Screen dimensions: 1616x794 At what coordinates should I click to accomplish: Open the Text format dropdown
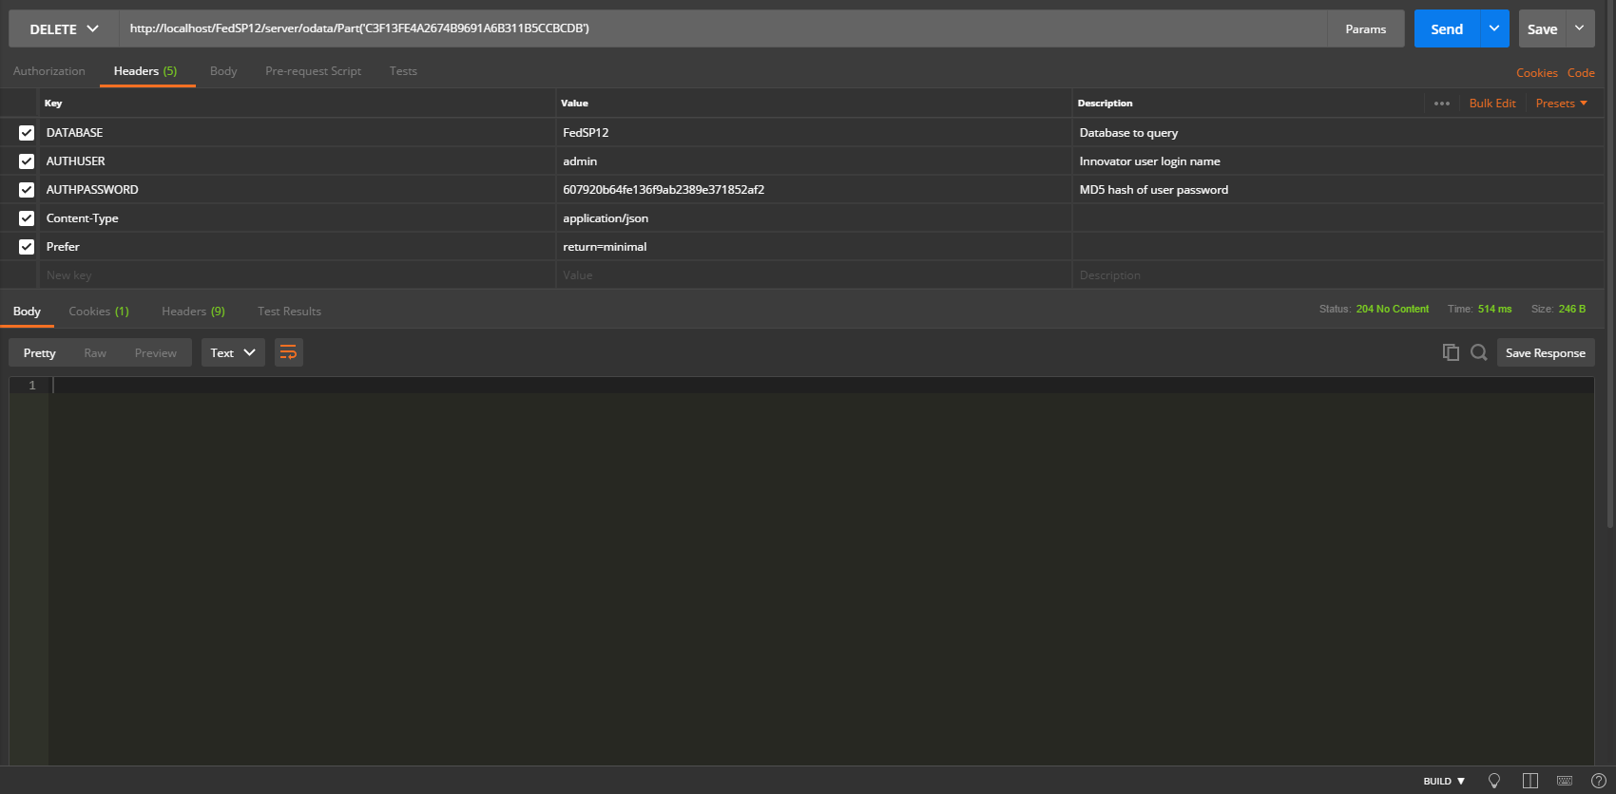pos(233,352)
